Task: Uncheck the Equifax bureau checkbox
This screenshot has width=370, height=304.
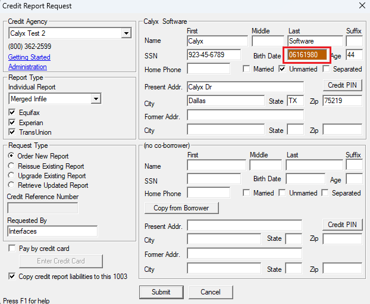Action: [12, 112]
